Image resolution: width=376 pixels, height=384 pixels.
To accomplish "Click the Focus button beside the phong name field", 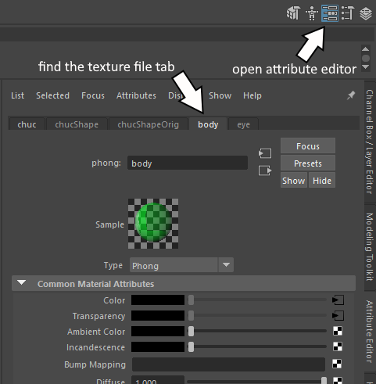I will pos(308,145).
